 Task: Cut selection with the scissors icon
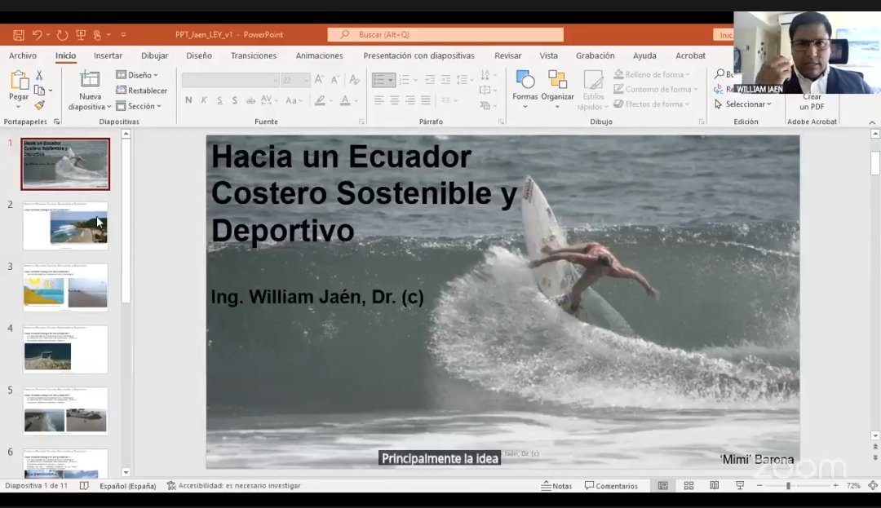(x=39, y=75)
